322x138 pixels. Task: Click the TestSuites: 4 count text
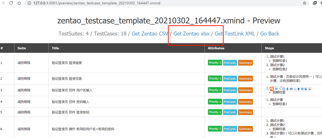[74, 34]
